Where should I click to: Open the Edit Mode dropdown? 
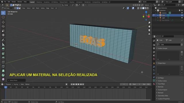pos(7,8)
